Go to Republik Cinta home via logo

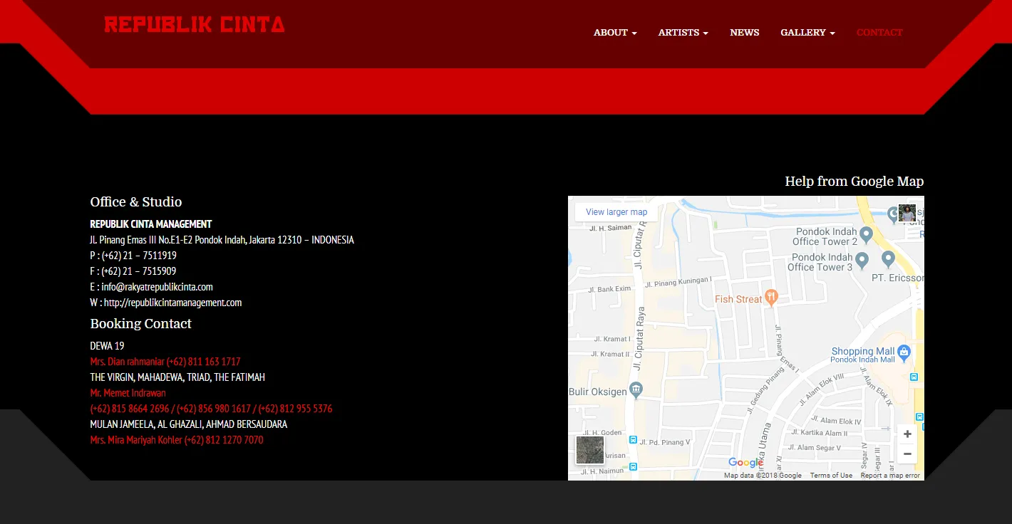(x=195, y=25)
